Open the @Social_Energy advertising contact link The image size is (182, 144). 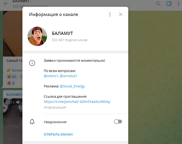72,86
